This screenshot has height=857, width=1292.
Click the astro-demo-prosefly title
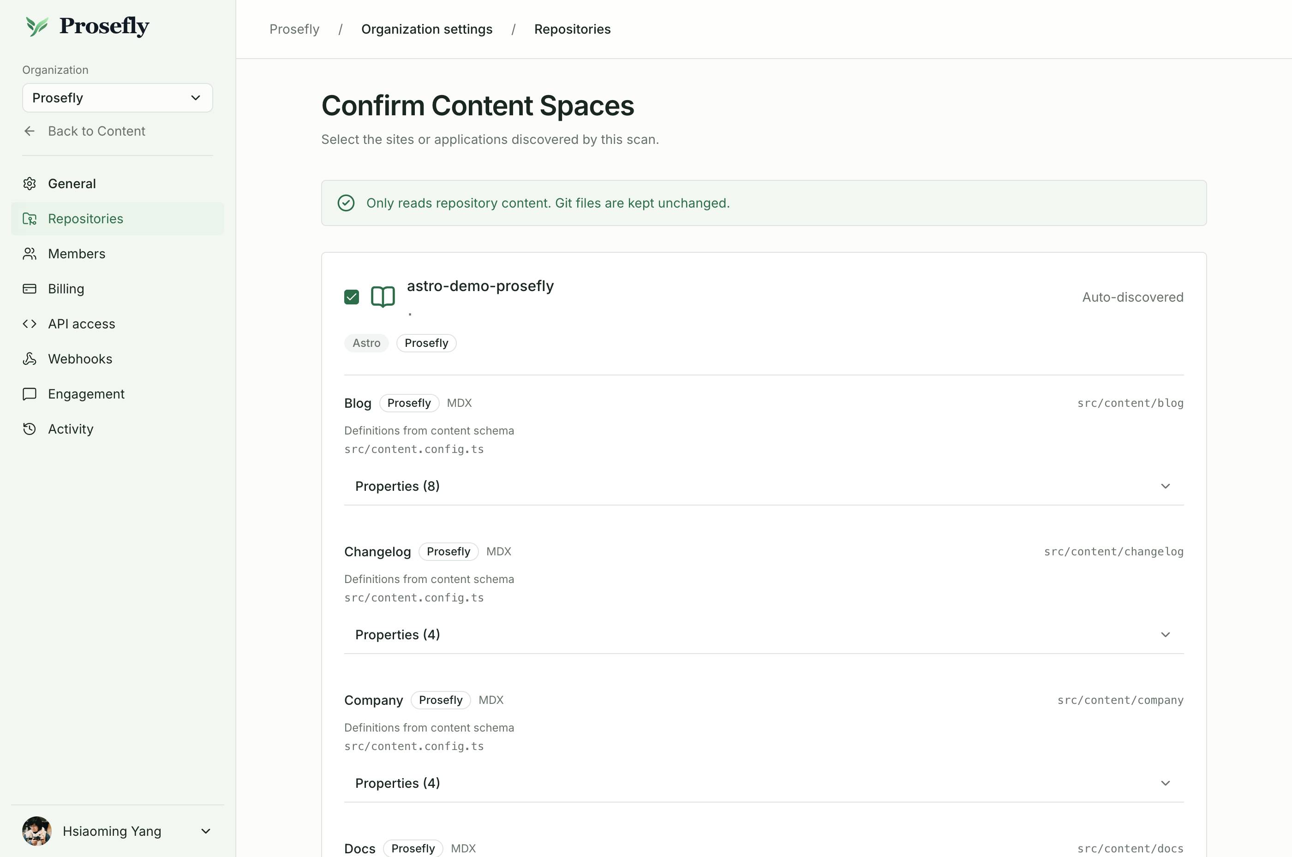tap(480, 286)
